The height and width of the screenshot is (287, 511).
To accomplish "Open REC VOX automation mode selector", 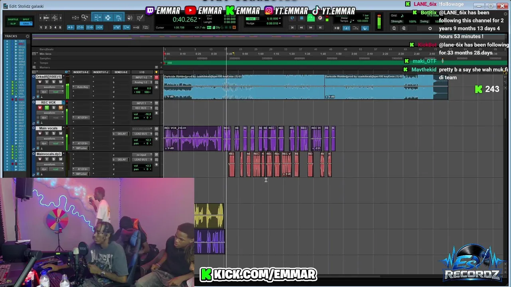I will [56, 118].
